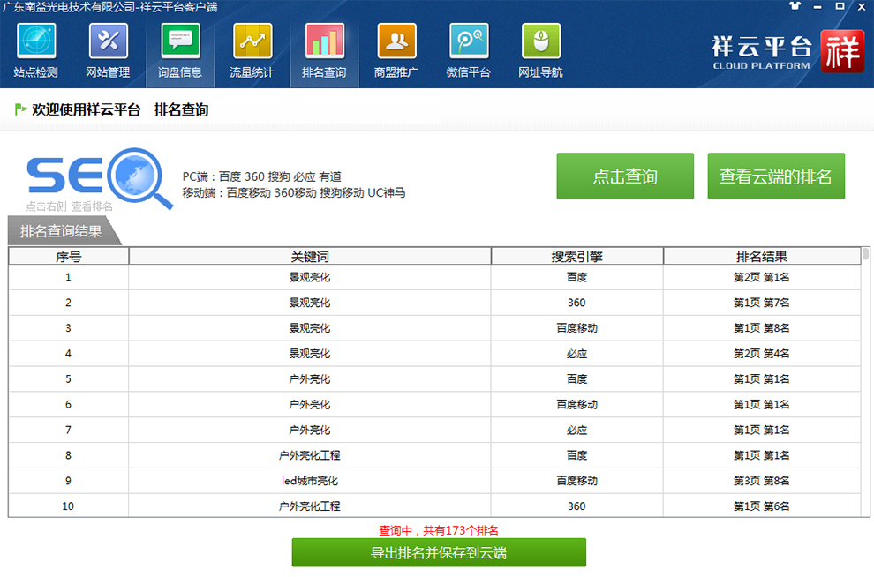
Task: Click the 关键词 column header
Action: [x=310, y=257]
